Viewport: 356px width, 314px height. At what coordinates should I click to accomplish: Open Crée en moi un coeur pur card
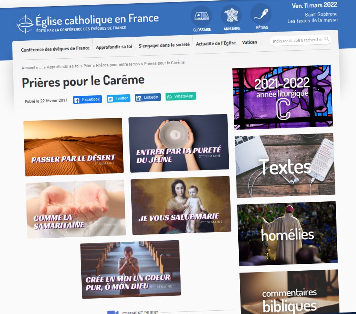[x=131, y=269]
